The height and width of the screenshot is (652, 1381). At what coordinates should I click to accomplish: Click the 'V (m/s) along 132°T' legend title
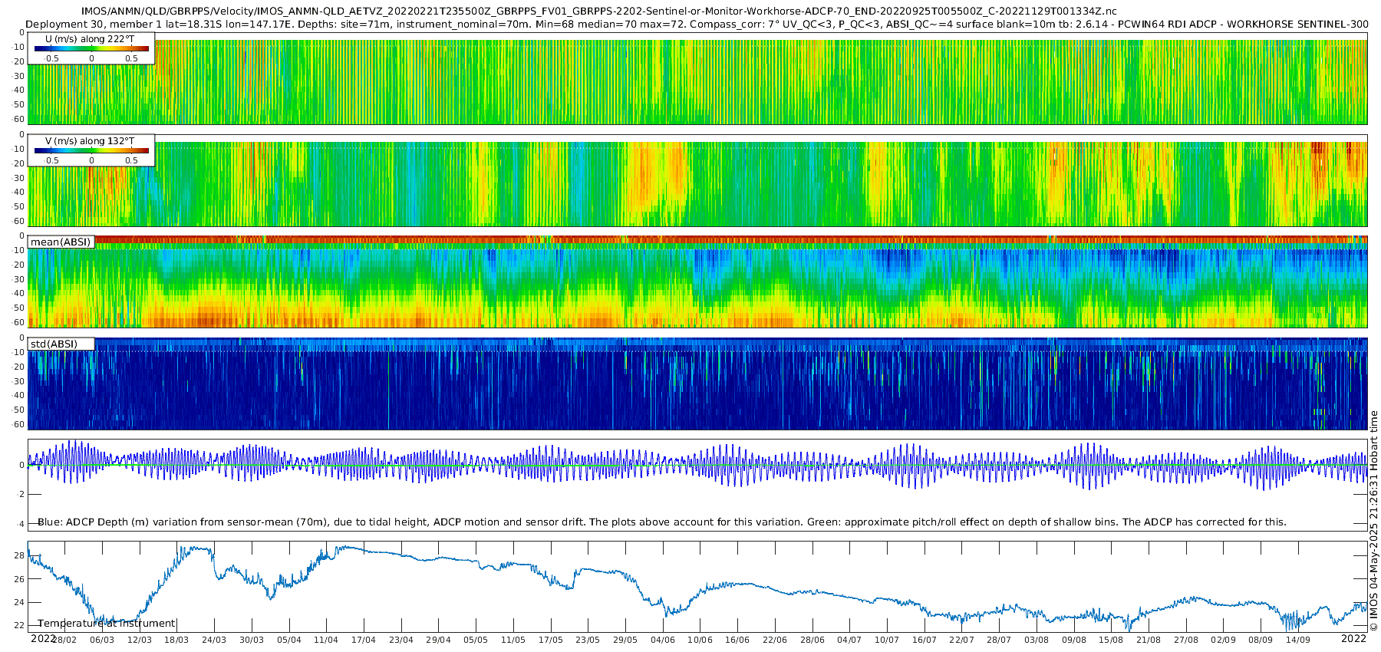90,141
